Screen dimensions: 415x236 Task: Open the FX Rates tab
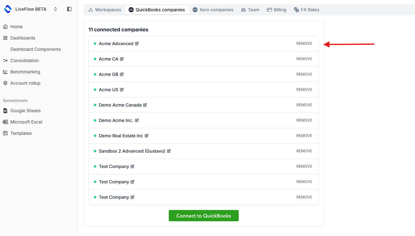306,10
